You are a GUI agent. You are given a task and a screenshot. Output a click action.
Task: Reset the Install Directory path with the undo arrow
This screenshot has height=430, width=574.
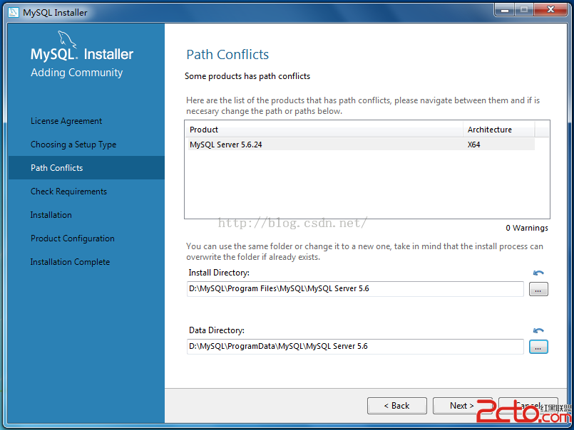coord(538,273)
